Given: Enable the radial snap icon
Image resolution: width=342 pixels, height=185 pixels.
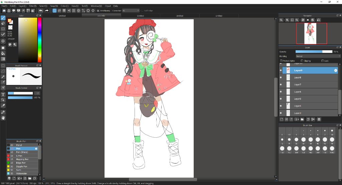Looking at the screenshot, I should tap(74, 10).
